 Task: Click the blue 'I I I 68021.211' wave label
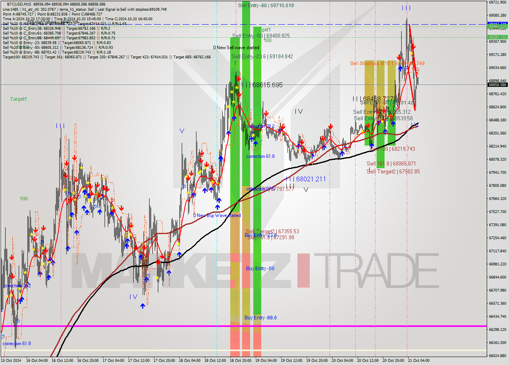[x=305, y=179]
